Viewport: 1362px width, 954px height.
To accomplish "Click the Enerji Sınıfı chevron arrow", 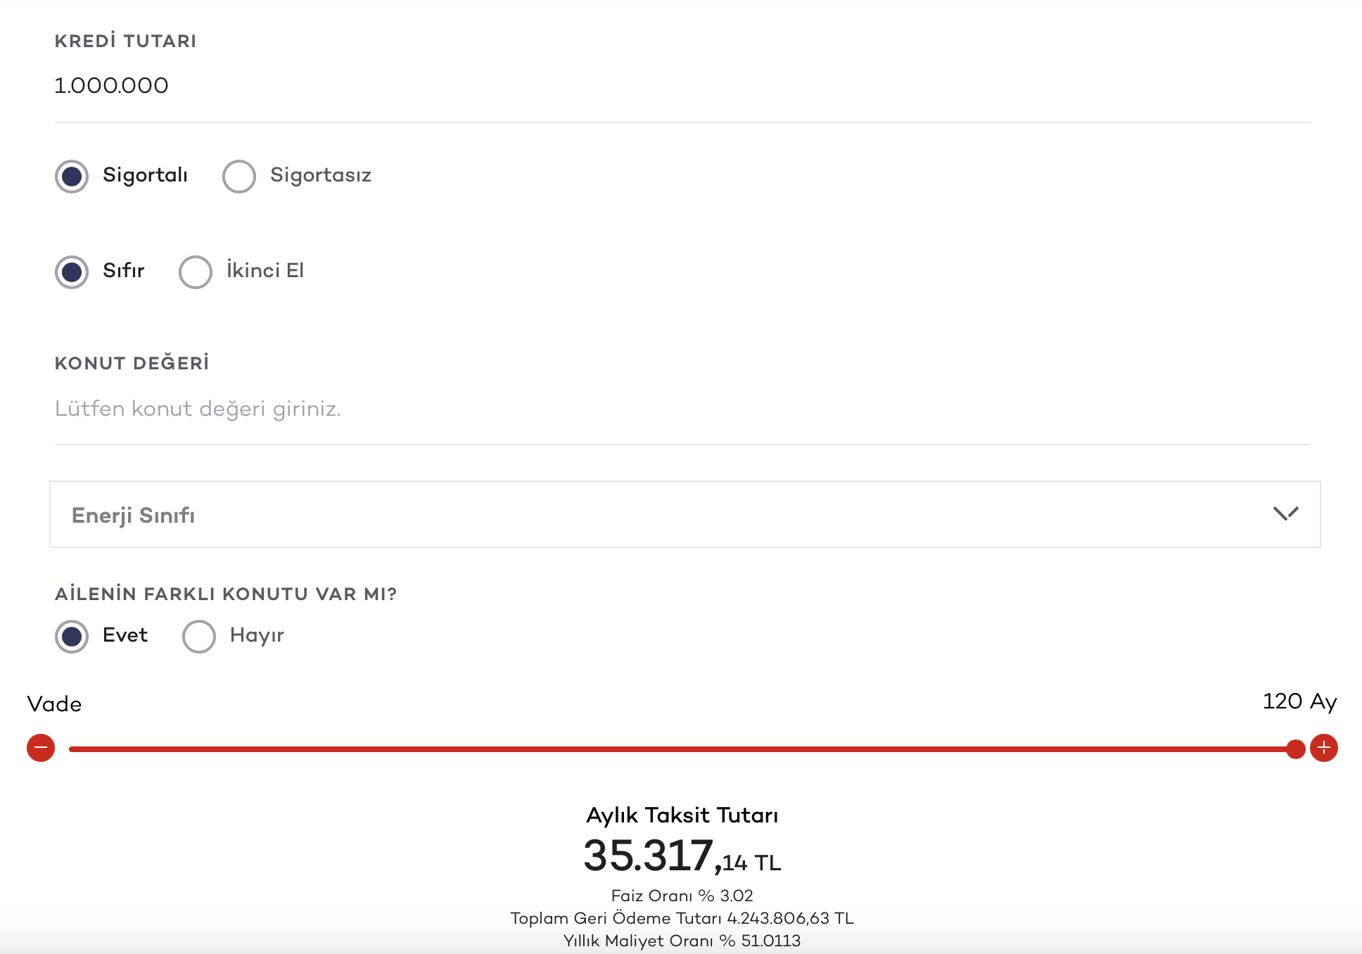I will click(x=1285, y=514).
